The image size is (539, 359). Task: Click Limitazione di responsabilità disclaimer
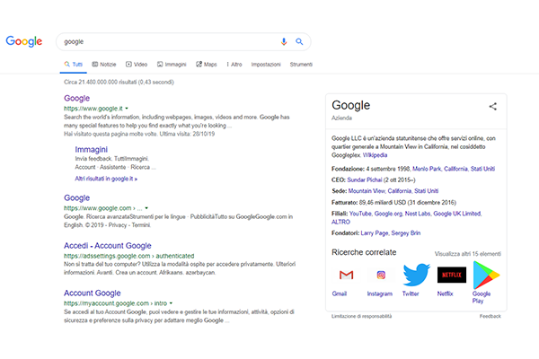point(362,316)
